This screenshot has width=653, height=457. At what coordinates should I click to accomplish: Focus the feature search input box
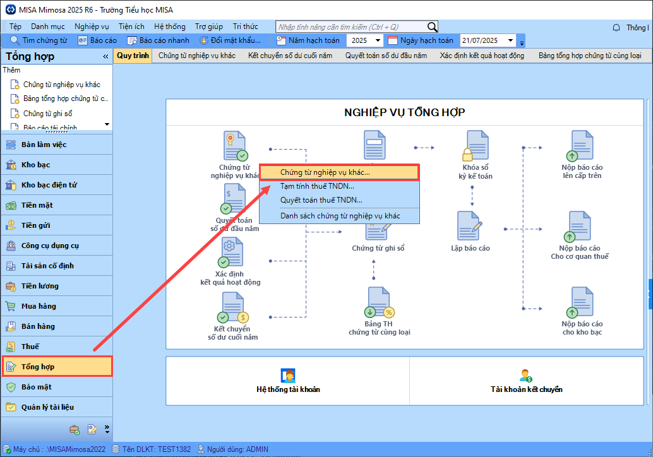click(x=351, y=27)
